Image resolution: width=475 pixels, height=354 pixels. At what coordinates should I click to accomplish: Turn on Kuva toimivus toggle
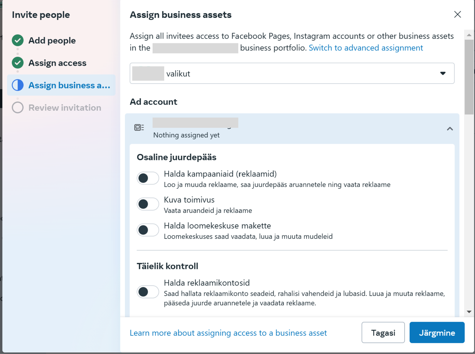pyautogui.click(x=148, y=204)
